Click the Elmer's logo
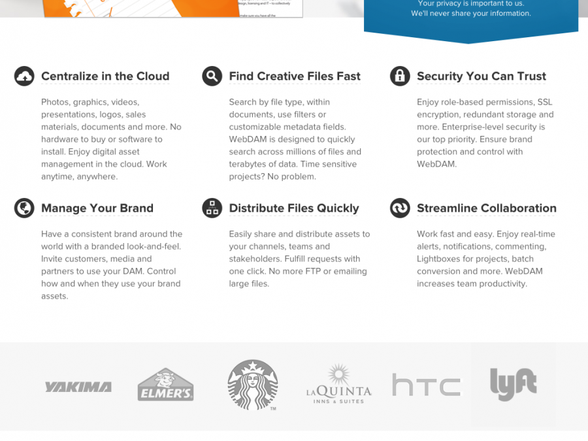The image size is (588, 441). point(165,385)
